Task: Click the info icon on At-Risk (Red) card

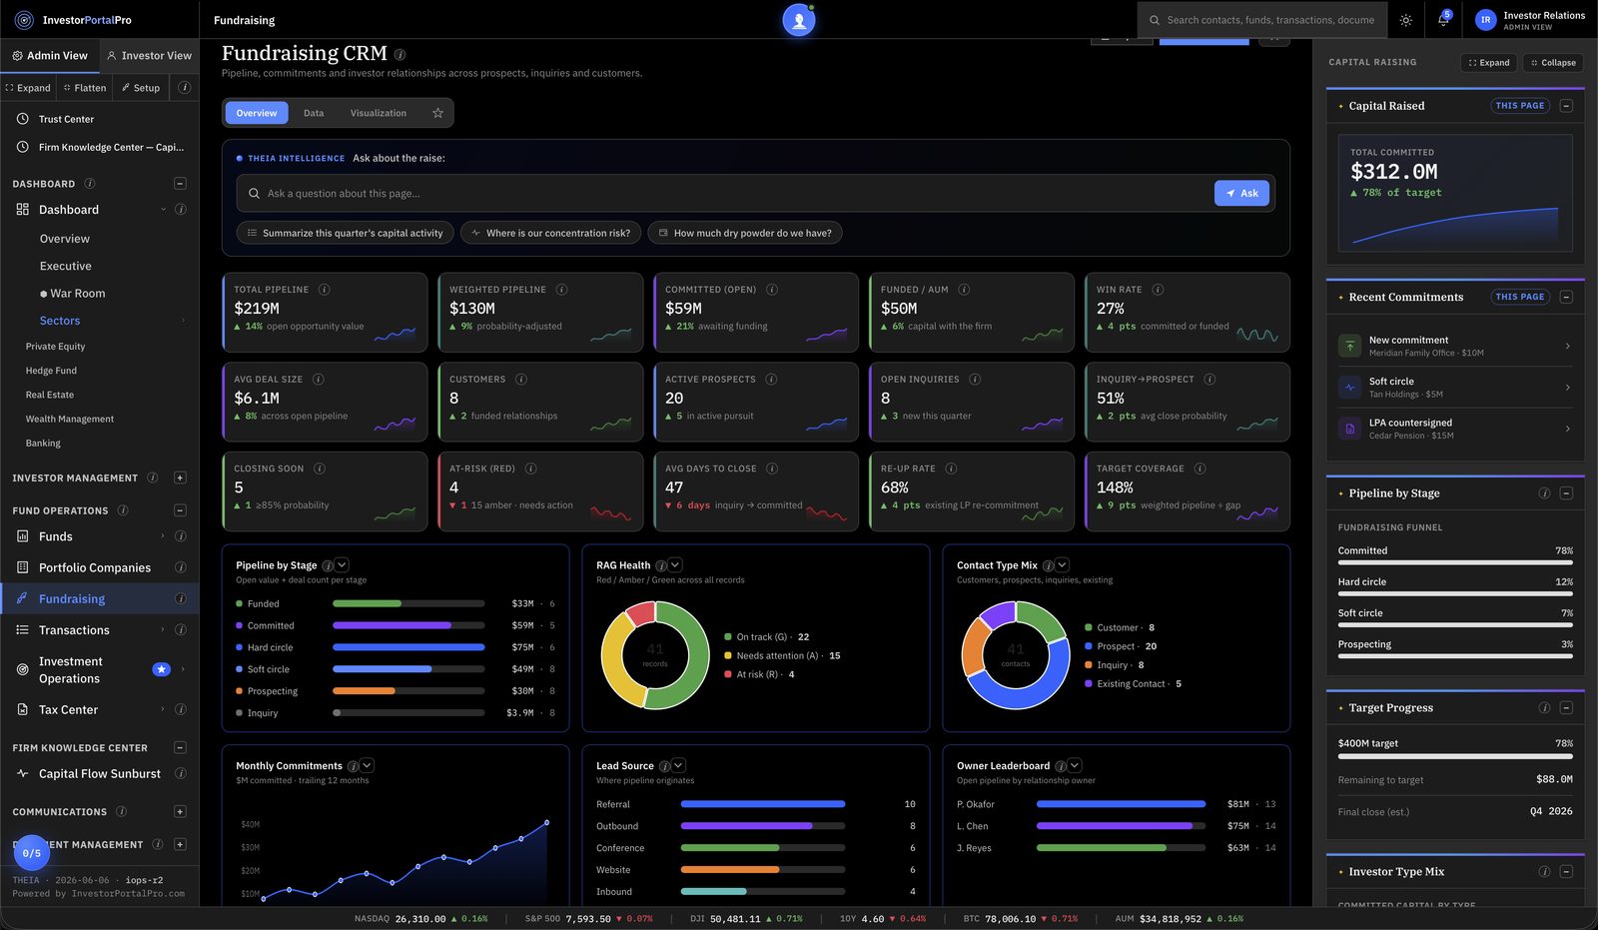Action: (530, 468)
